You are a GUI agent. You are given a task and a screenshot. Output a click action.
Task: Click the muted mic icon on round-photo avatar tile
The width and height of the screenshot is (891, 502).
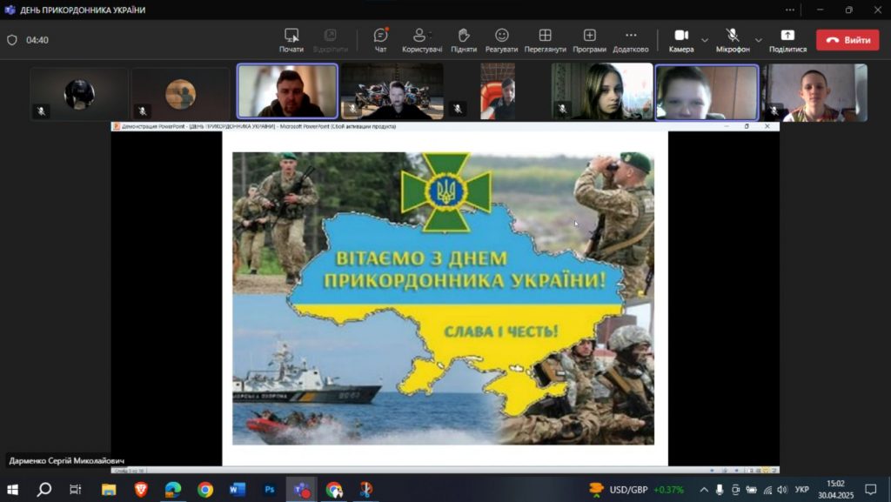click(142, 111)
